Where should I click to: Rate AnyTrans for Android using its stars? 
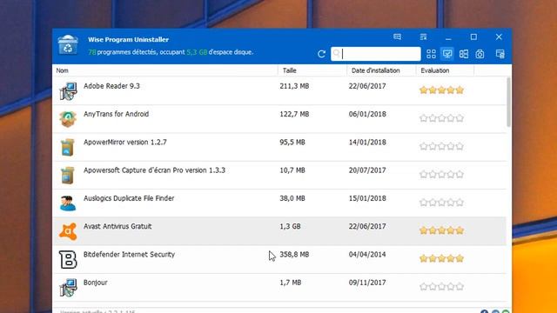pyautogui.click(x=441, y=118)
